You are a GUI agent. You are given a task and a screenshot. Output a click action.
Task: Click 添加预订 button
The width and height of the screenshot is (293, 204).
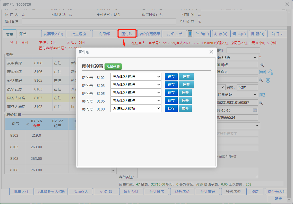tap(131, 192)
